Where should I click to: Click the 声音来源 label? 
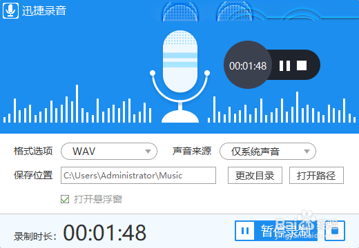(x=192, y=151)
